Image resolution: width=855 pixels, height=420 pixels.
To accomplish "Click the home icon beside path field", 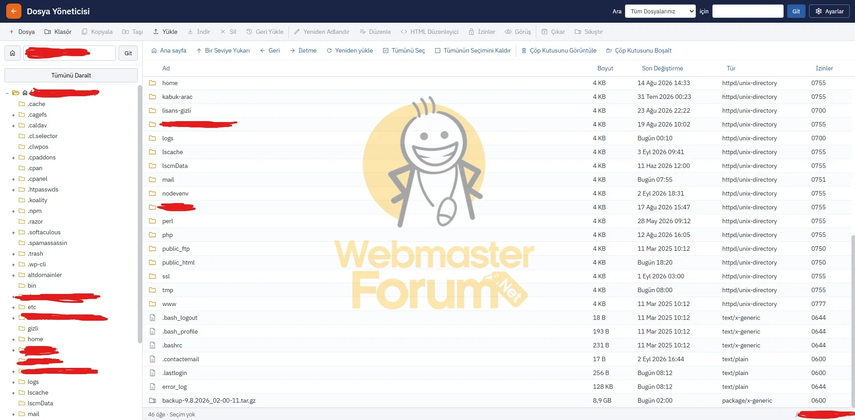I will tap(12, 53).
